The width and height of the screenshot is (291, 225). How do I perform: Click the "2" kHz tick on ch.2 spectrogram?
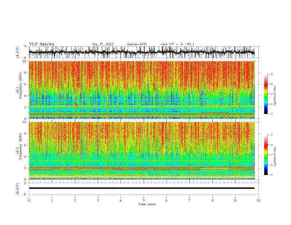[26, 168]
